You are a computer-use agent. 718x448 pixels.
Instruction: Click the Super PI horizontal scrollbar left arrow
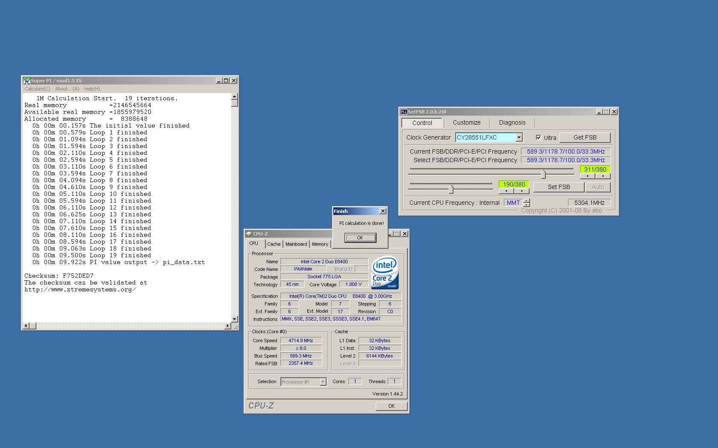point(26,326)
